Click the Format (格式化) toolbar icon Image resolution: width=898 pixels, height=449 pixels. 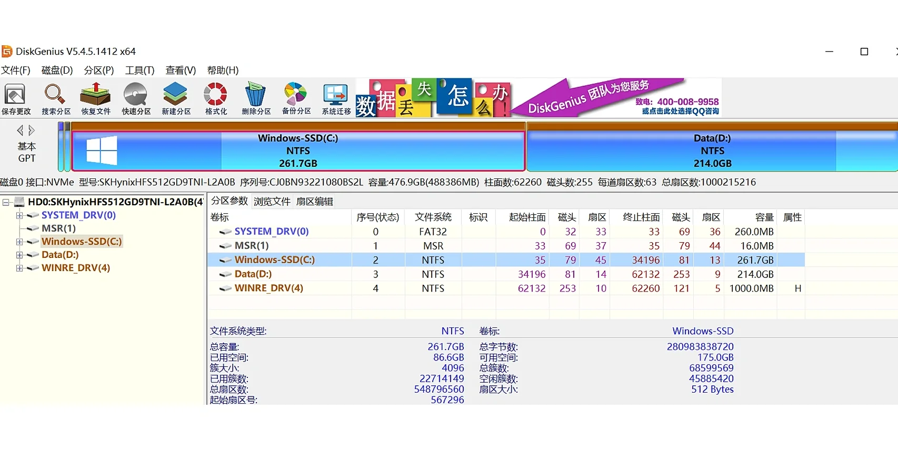coord(216,99)
